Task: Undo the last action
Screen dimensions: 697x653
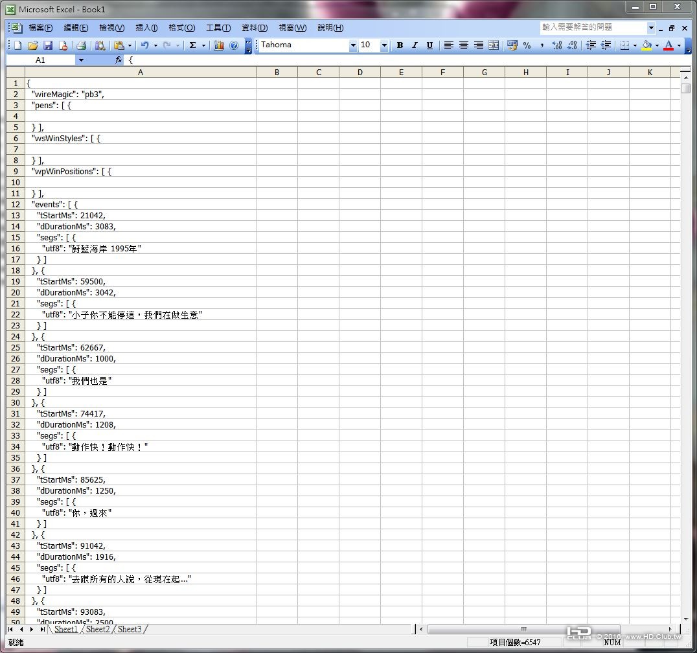Action: [145, 45]
